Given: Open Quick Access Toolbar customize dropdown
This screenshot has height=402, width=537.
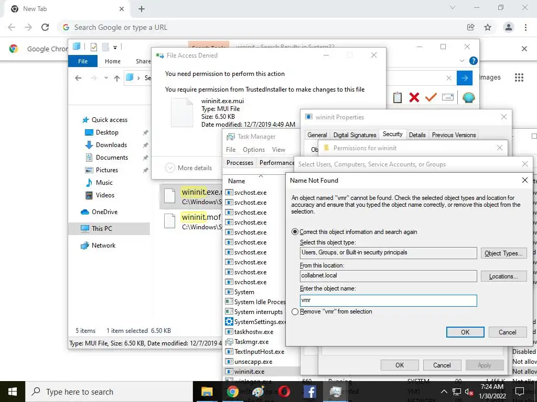Looking at the screenshot, I should (115, 48).
